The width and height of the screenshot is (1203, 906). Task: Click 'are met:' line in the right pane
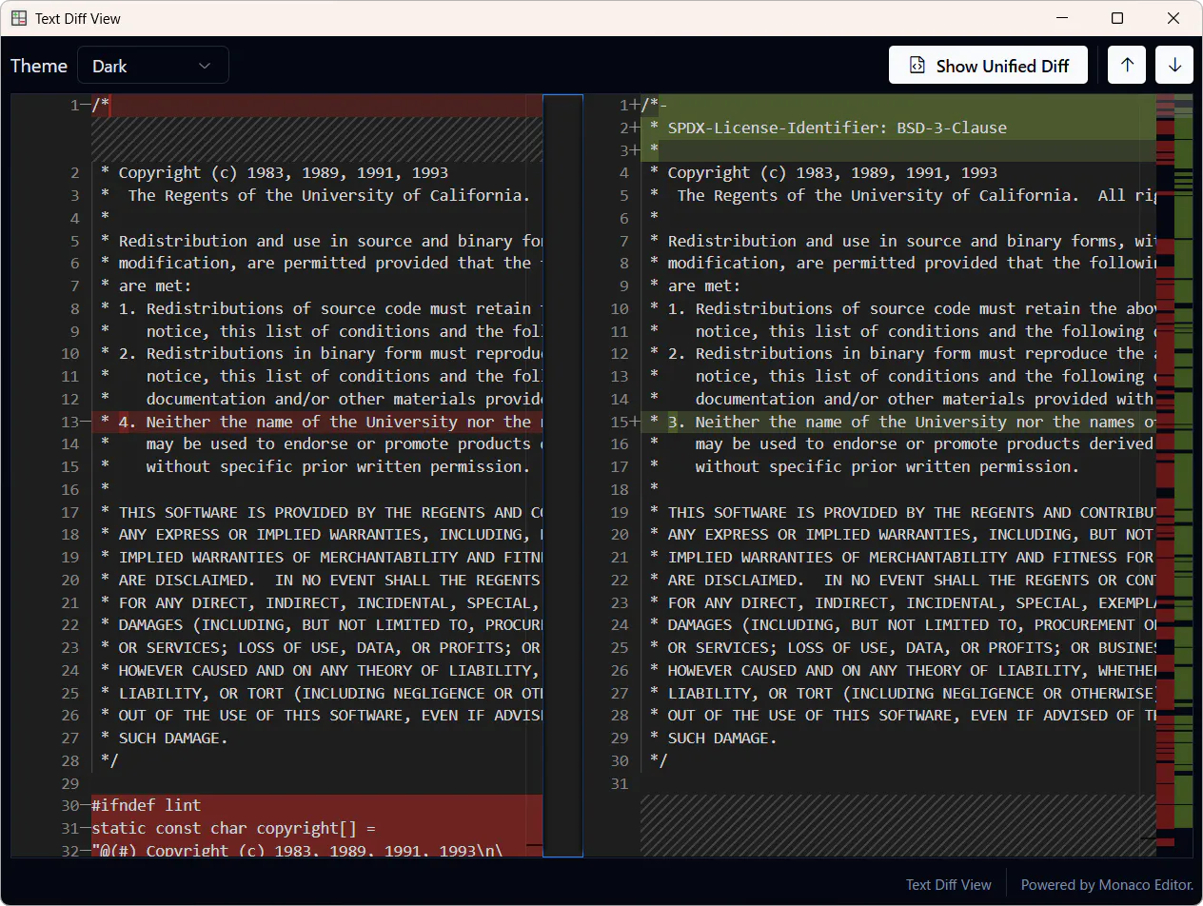[x=703, y=286]
